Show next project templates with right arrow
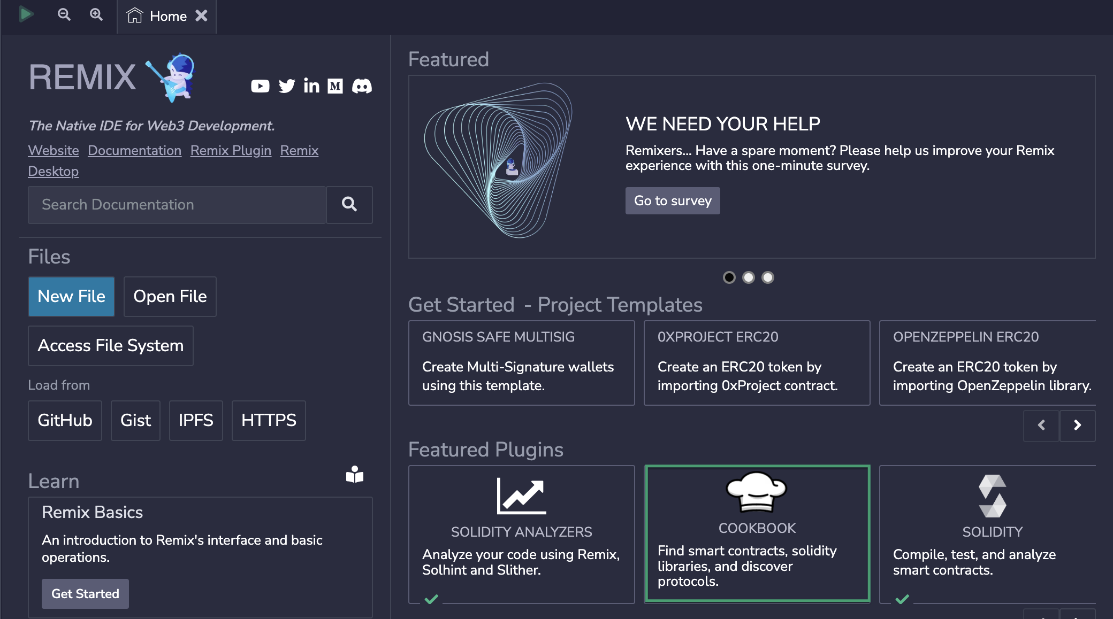This screenshot has width=1113, height=619. point(1077,425)
